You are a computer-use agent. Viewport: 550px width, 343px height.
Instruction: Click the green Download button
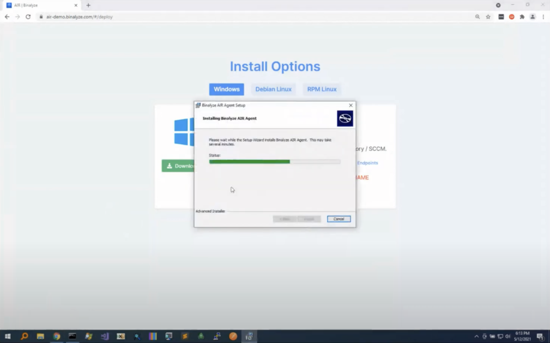pos(178,166)
